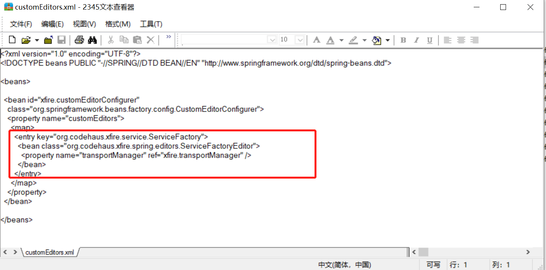Center align the text
This screenshot has width=546, height=270.
coord(461,40)
